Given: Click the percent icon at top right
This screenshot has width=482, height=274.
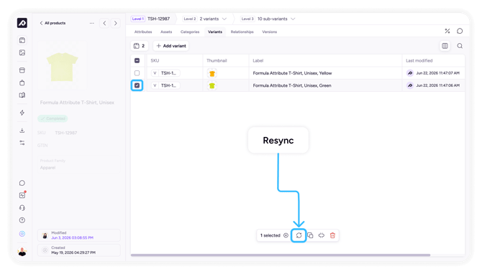Looking at the screenshot, I should (447, 31).
